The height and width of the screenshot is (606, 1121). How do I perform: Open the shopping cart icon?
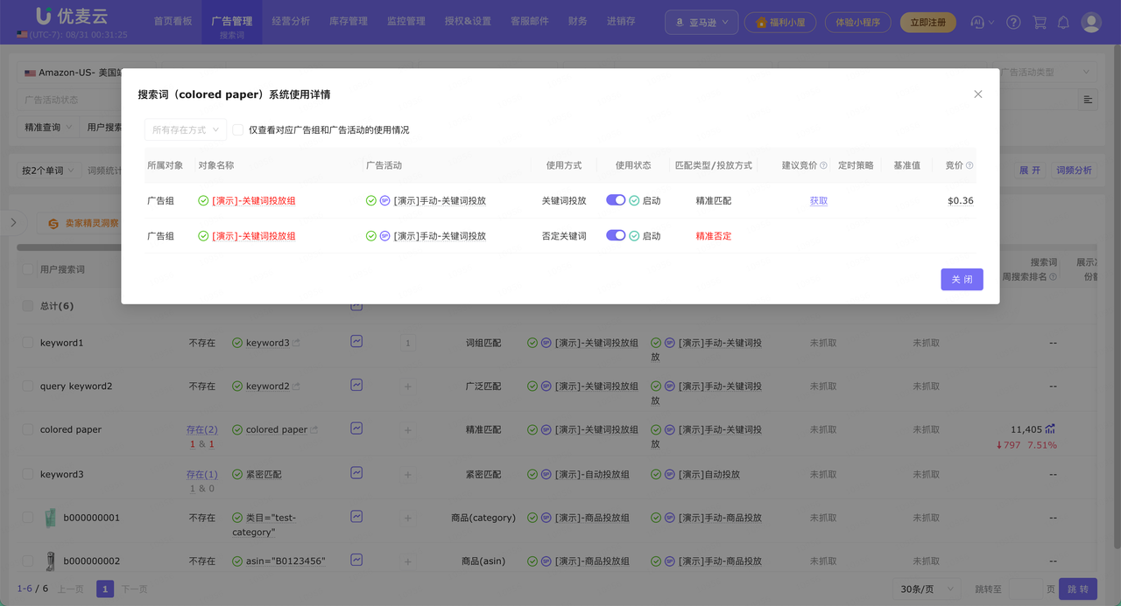pos(1040,22)
